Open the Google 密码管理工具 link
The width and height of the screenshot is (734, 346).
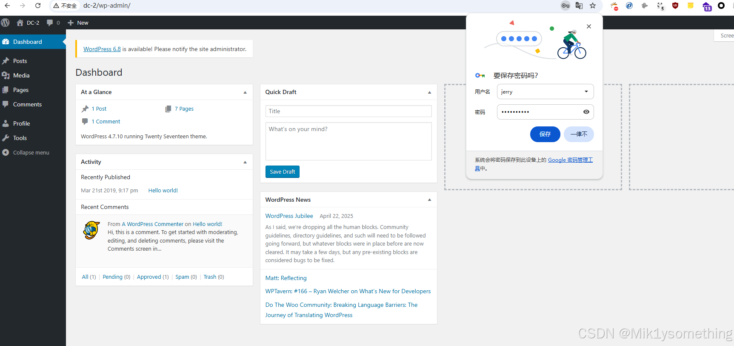point(570,160)
